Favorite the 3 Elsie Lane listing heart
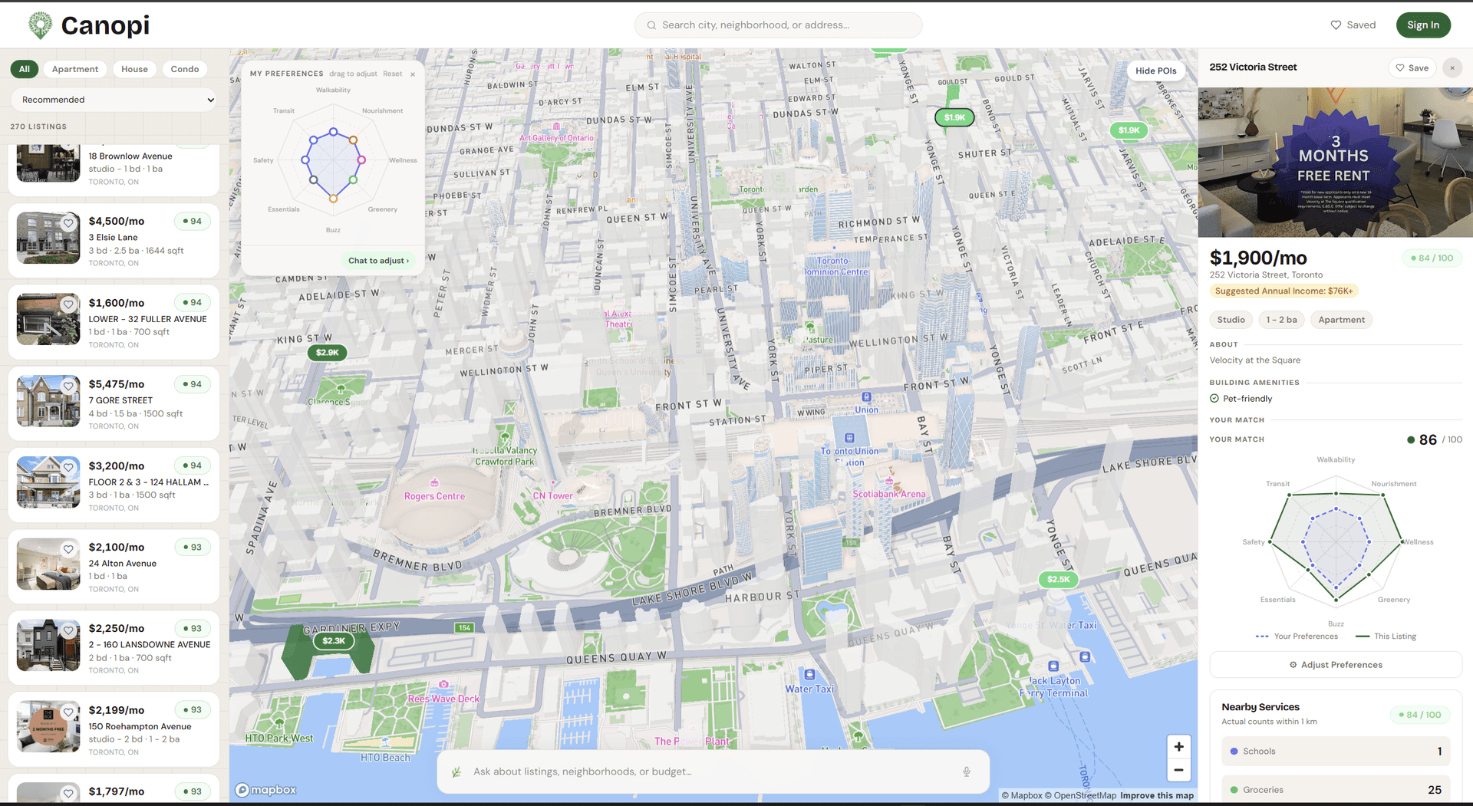 68,224
